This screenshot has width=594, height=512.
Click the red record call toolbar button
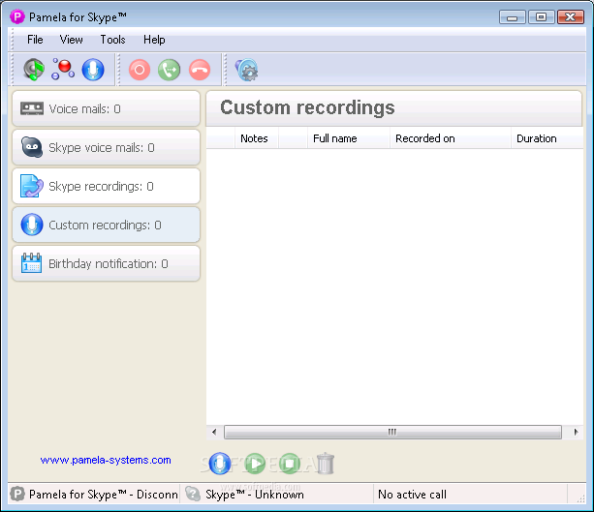(140, 70)
